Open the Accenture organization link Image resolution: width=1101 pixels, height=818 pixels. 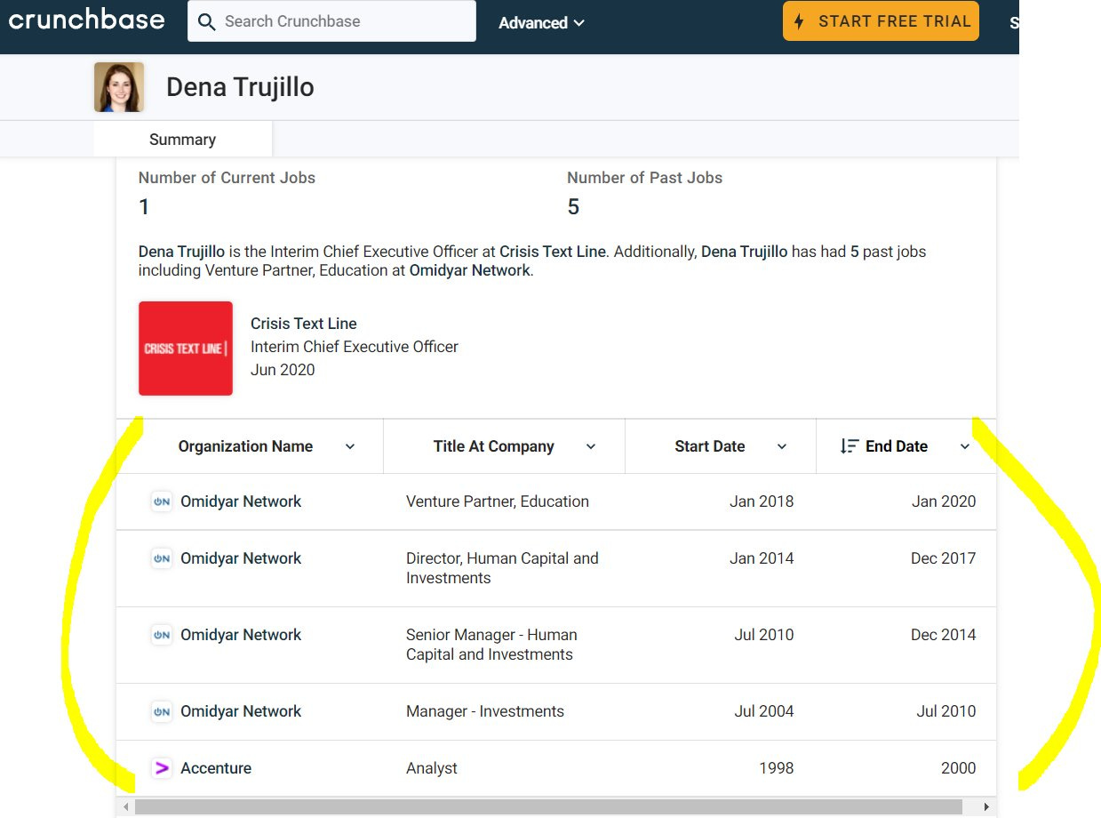tap(216, 768)
